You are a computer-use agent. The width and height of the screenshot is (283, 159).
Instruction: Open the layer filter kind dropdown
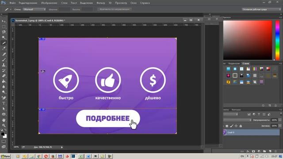[231, 114]
